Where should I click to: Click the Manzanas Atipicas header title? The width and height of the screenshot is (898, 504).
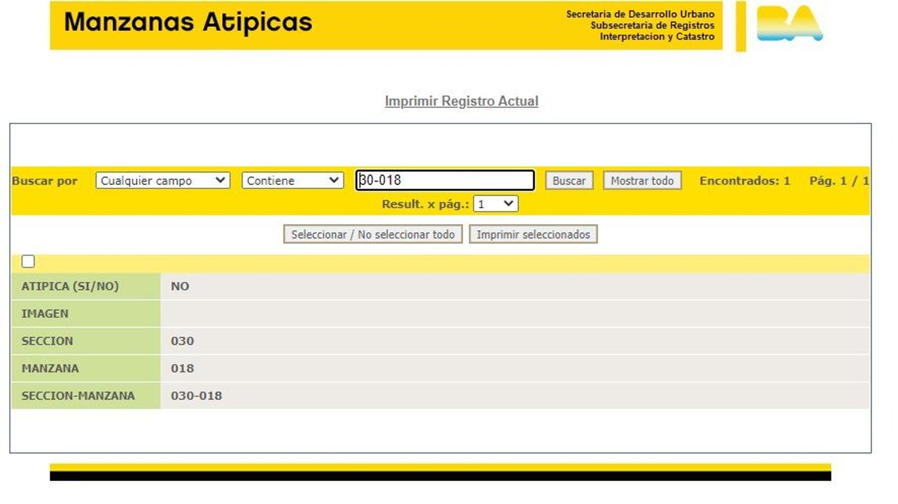(188, 22)
